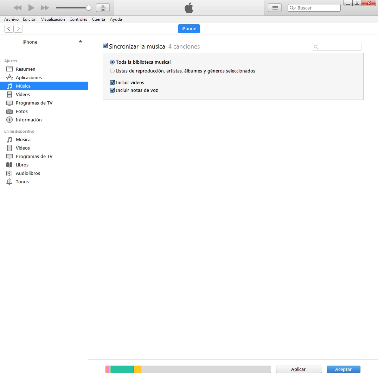Skip to the next track
This screenshot has height=379, width=378.
pyautogui.click(x=45, y=8)
